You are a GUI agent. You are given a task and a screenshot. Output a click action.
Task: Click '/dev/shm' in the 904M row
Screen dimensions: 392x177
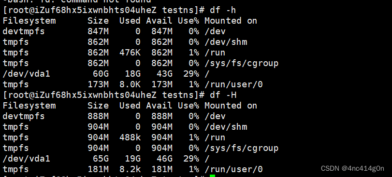click(226, 127)
